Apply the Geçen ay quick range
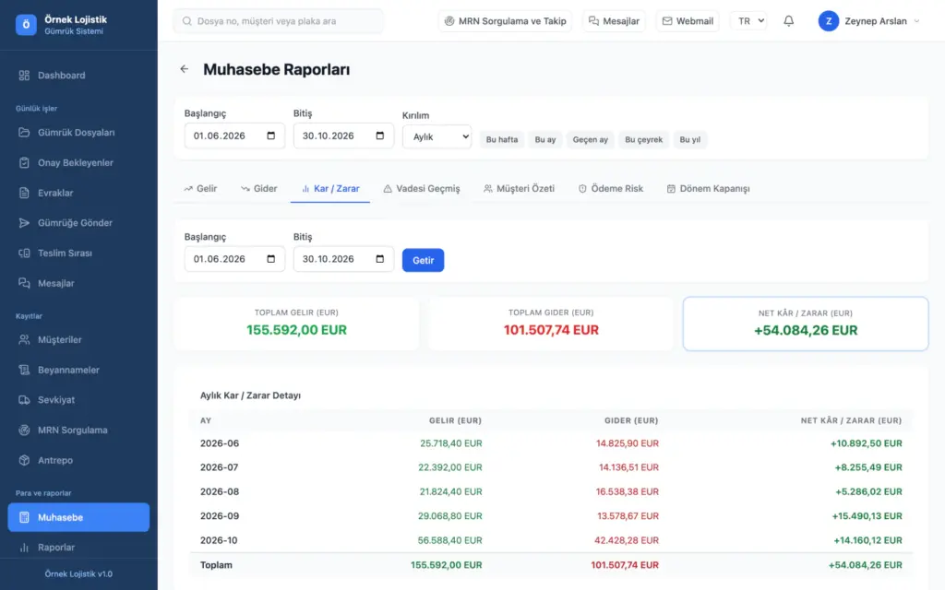945x590 pixels. (x=590, y=140)
